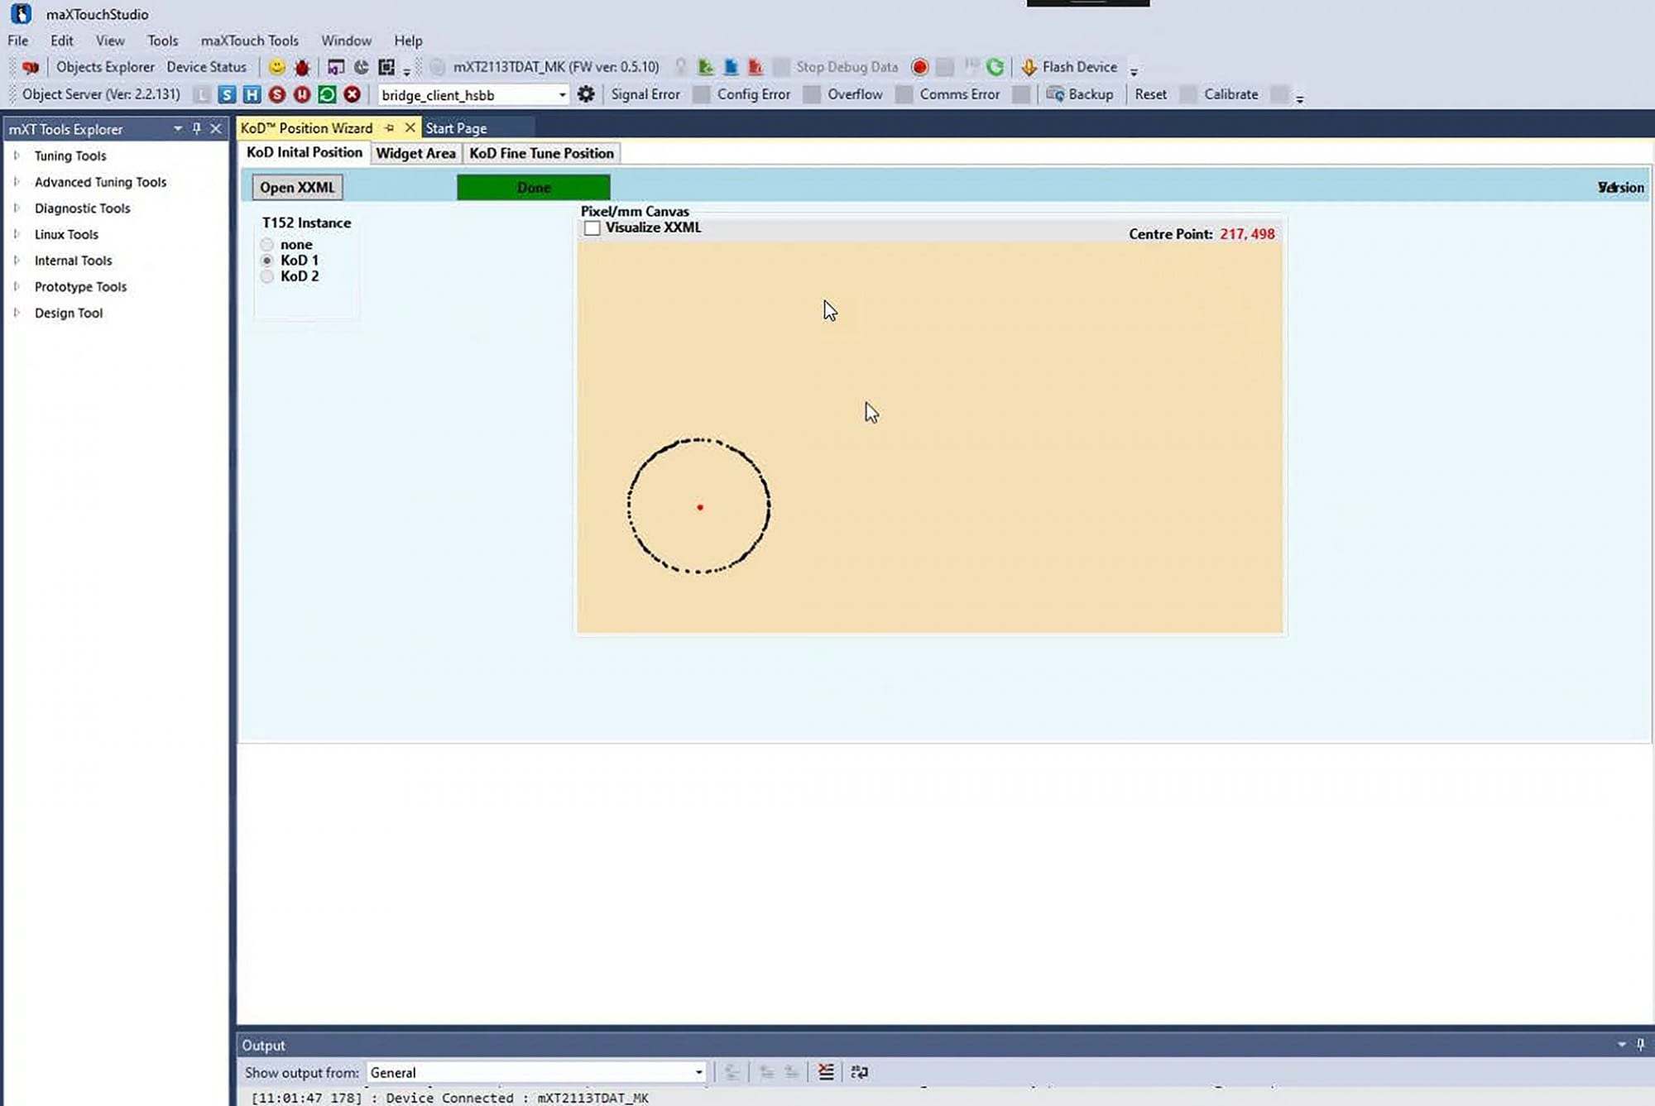
Task: Expand the Internal Tools node
Action: tap(17, 261)
